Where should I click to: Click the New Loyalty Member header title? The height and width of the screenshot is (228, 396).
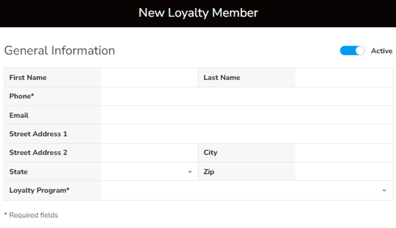click(x=198, y=13)
